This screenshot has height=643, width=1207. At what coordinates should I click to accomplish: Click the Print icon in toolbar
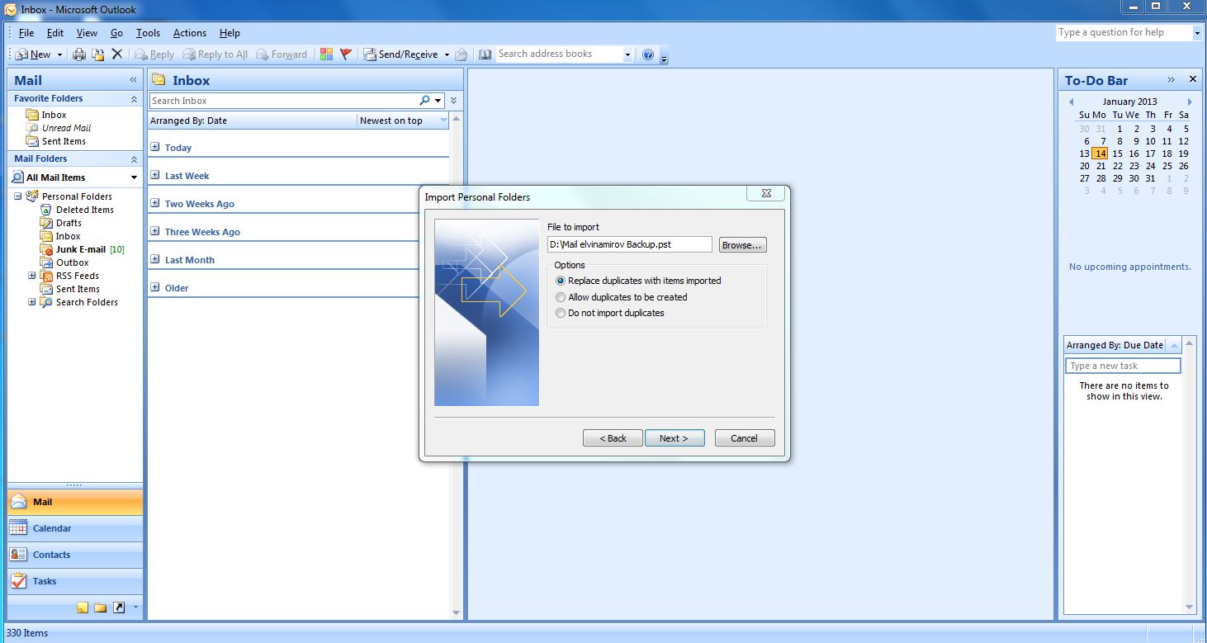pyautogui.click(x=79, y=54)
